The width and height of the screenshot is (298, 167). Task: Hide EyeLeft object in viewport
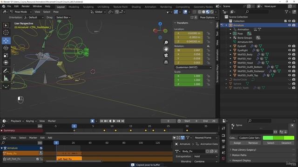(290, 46)
